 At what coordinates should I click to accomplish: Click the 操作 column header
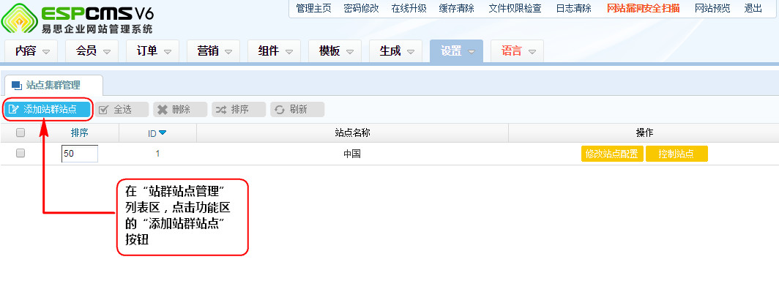tap(644, 132)
